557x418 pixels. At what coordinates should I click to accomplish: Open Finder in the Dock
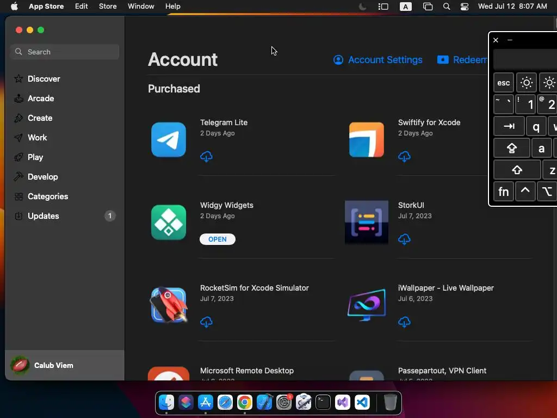pyautogui.click(x=166, y=402)
